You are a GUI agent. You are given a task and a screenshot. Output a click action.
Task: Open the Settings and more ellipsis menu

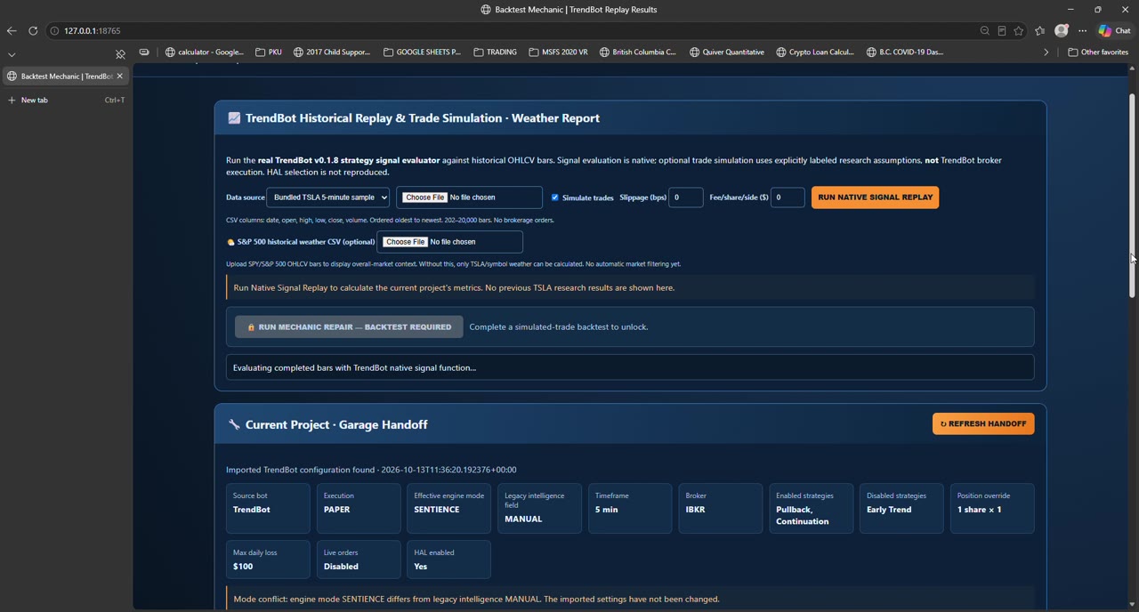click(1083, 31)
